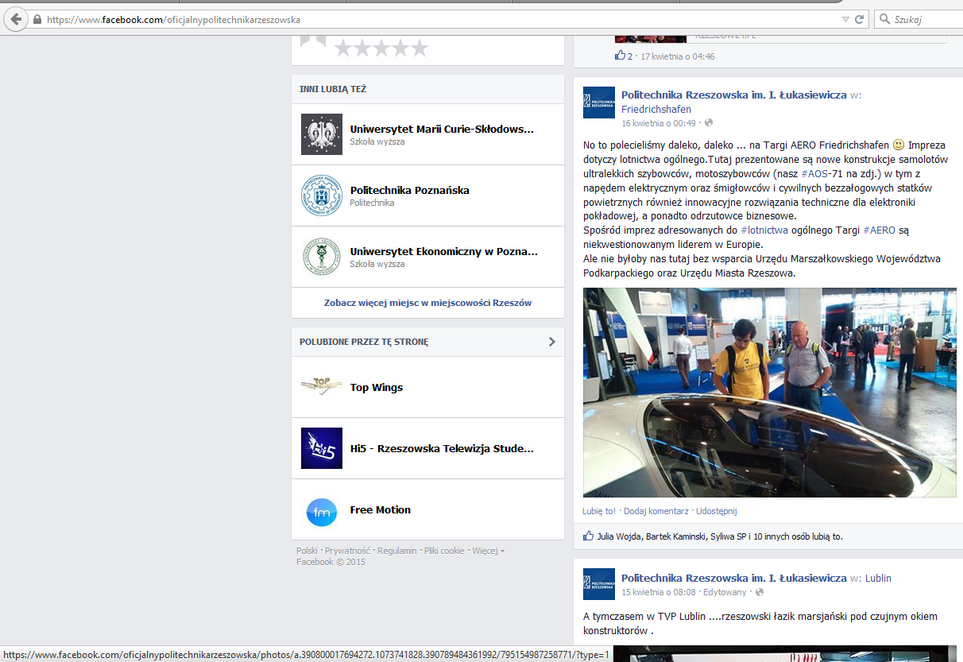This screenshot has height=662, width=963.
Task: Open Regulamin footer link
Action: click(397, 551)
